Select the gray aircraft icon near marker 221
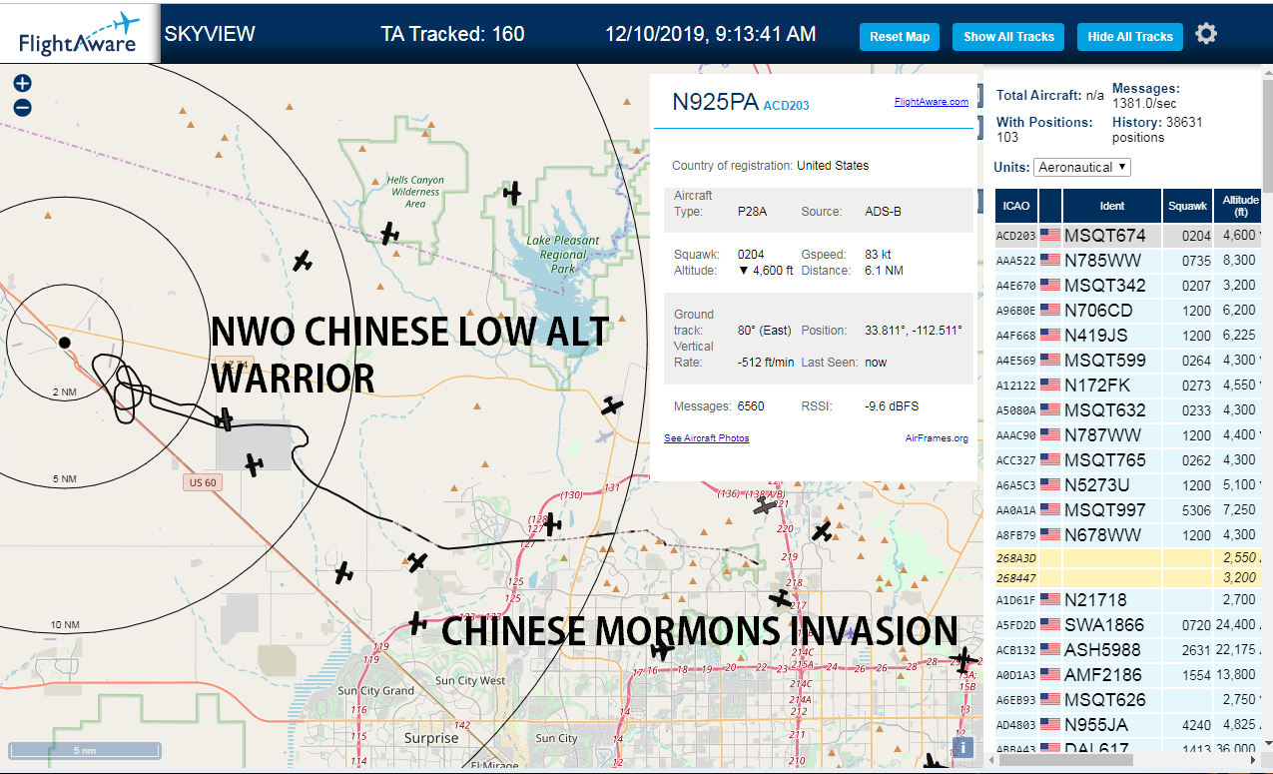 765,506
